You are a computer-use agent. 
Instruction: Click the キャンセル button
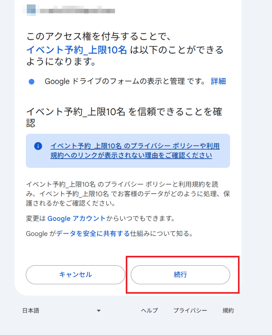click(76, 275)
